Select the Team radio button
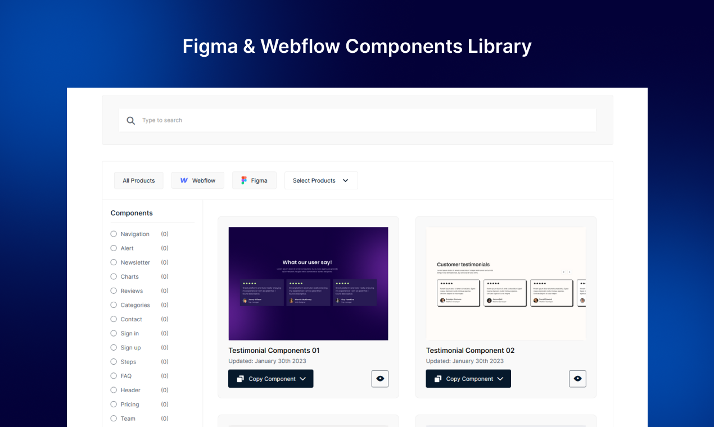The image size is (714, 427). [114, 419]
